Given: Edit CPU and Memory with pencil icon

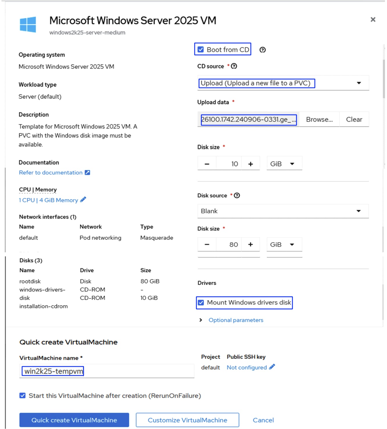Looking at the screenshot, I should pyautogui.click(x=83, y=200).
